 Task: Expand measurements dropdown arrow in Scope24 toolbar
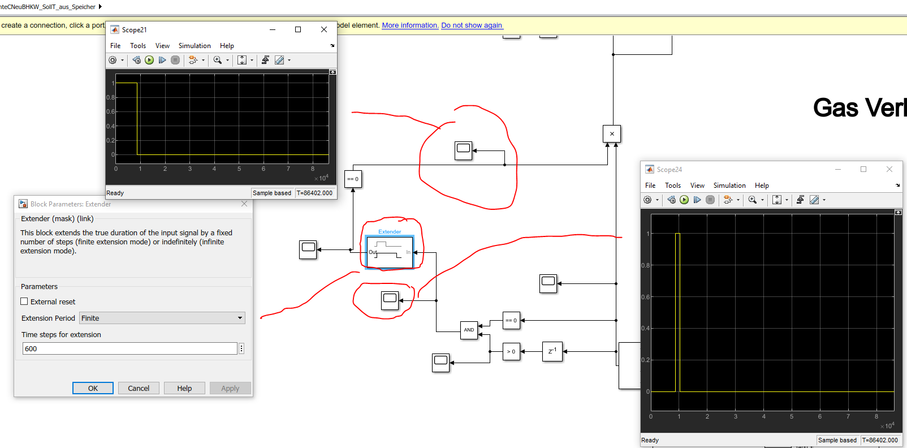pyautogui.click(x=824, y=200)
